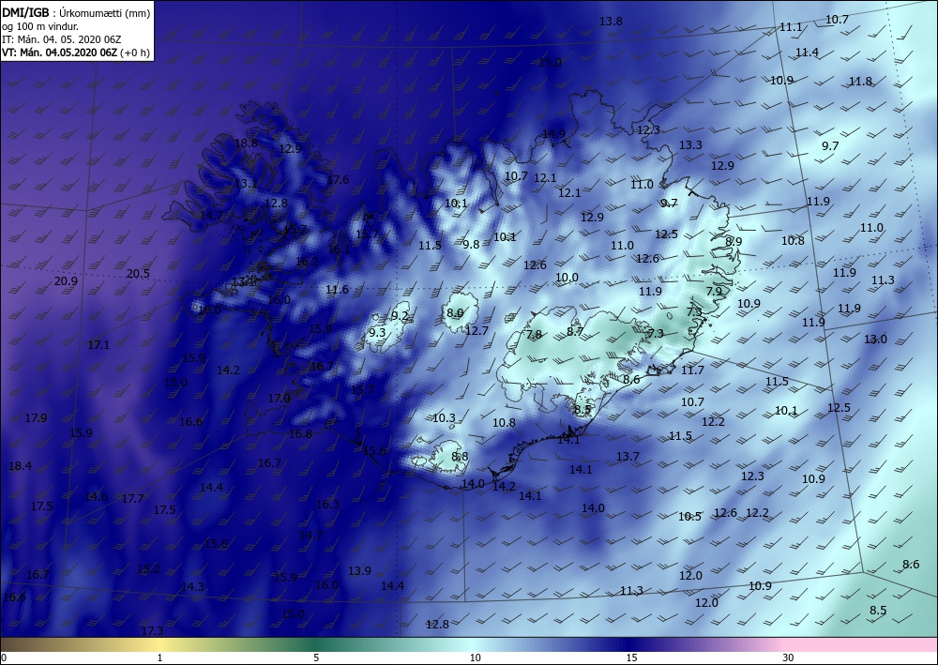Click the 11.8 value on the map
Viewport: 938px width, 665px height.
860,81
